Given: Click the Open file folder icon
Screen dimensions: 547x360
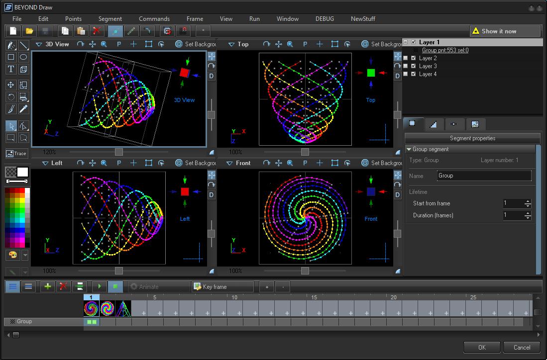Looking at the screenshot, I should tap(29, 31).
